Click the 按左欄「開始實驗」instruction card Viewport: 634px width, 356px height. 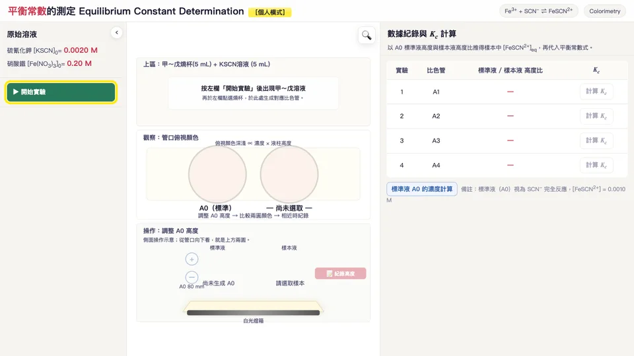pos(253,93)
